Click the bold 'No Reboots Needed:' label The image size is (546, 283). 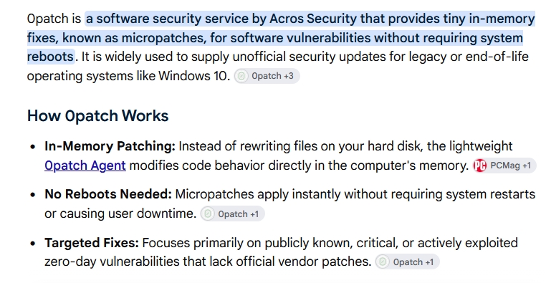(108, 194)
